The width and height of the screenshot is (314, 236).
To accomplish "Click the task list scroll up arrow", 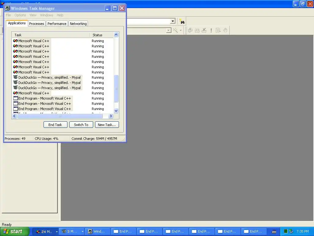I will pyautogui.click(x=116, y=35).
